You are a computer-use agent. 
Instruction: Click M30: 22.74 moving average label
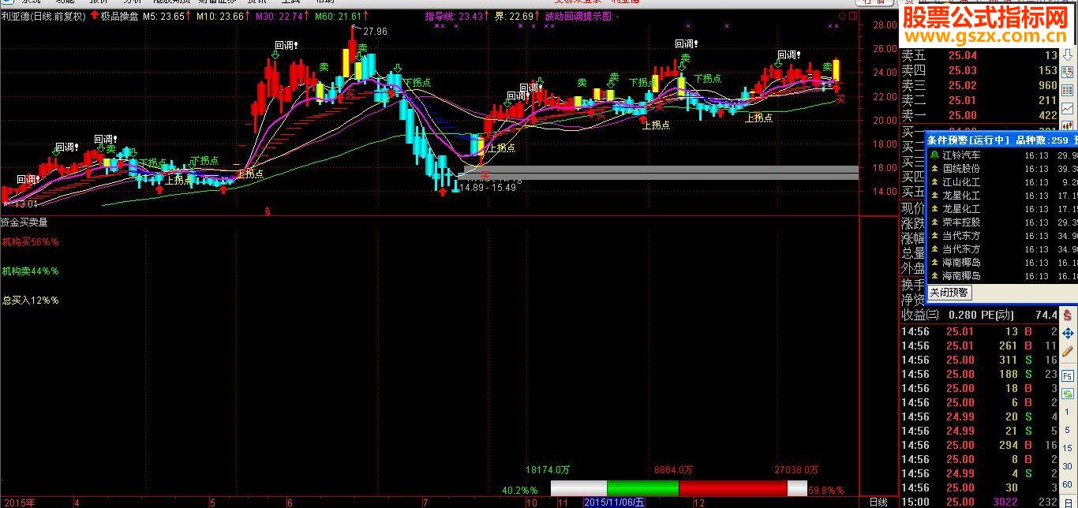click(x=279, y=16)
